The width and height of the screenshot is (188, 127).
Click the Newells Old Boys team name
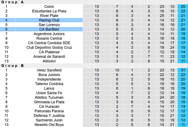(49, 125)
